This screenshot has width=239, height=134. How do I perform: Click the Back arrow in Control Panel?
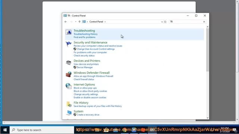(x=66, y=22)
